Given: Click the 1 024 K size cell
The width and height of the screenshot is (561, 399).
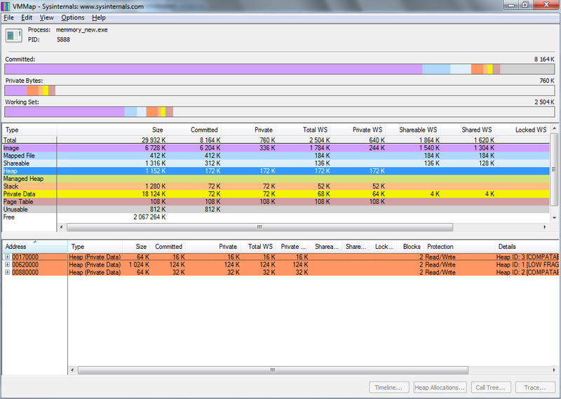Looking at the screenshot, I should [139, 264].
